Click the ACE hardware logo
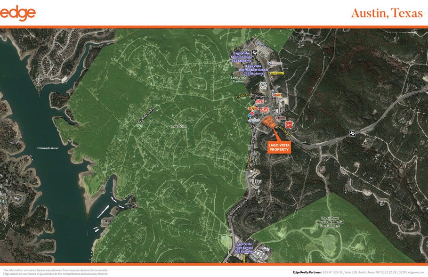Viewport: 428px width, 277px height. point(258,101)
